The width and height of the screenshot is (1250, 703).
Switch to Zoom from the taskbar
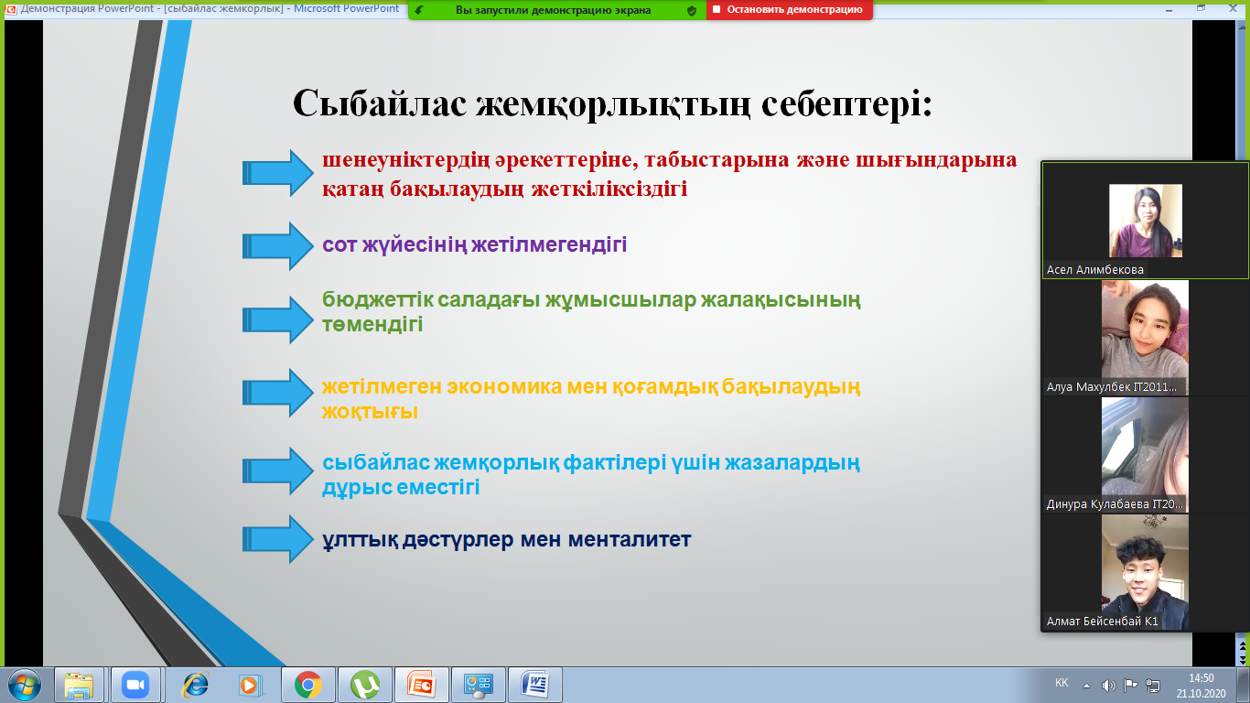coord(135,685)
